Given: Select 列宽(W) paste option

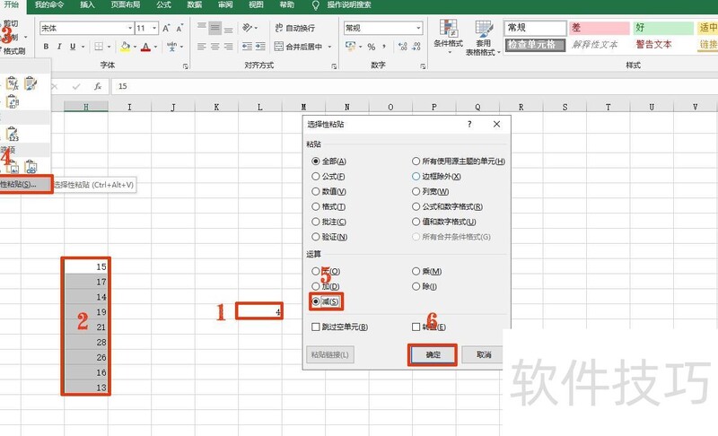Looking at the screenshot, I should pos(431,191).
